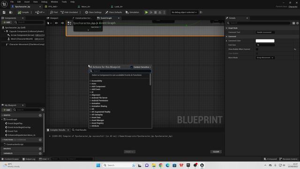The image size is (300, 169).
Task: Open Class Defaults
Action: click(x=113, y=12)
